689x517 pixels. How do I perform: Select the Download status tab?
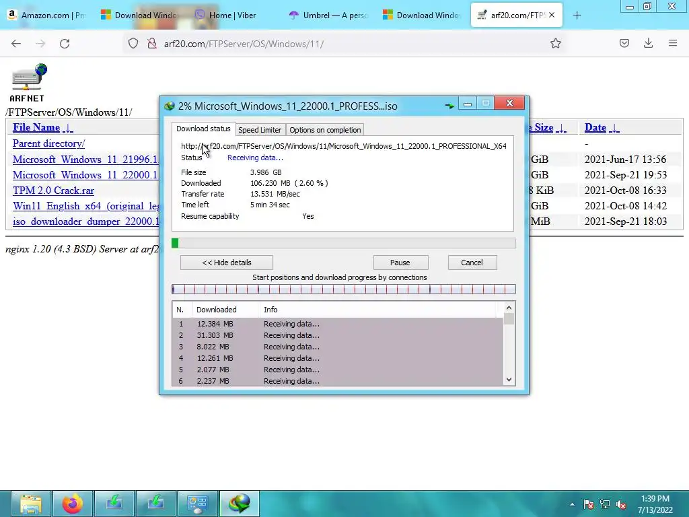tap(203, 129)
